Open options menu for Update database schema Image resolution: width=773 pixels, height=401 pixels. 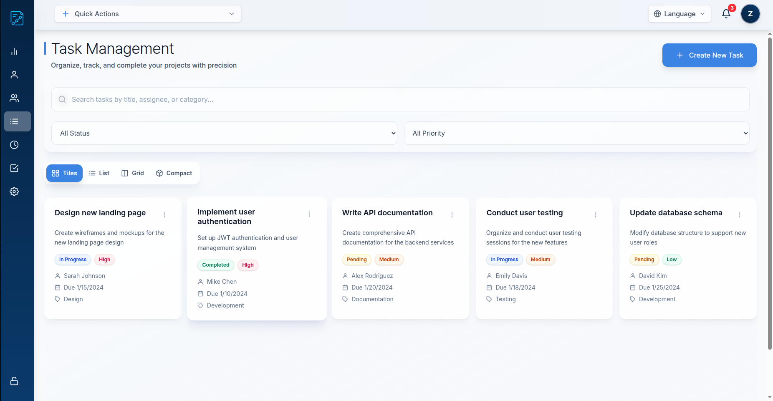[740, 215]
